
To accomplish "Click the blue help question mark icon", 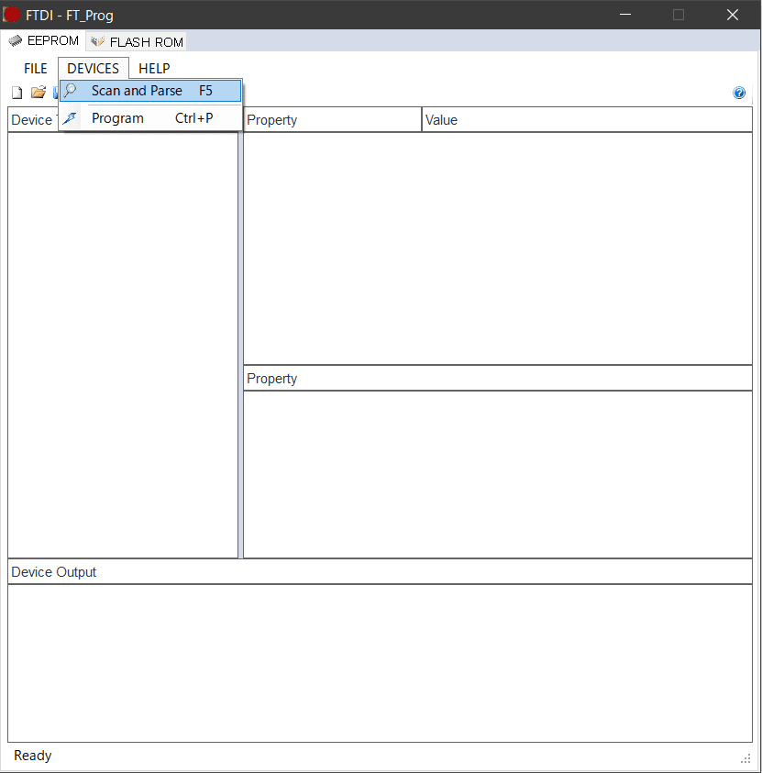I will click(739, 93).
